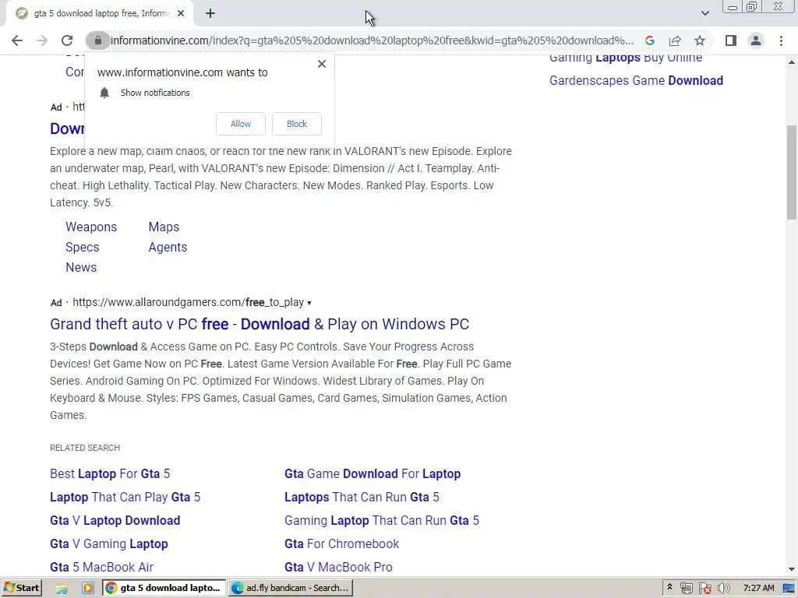
Task: Select Best Laptop For Gta 5
Action: pos(110,474)
